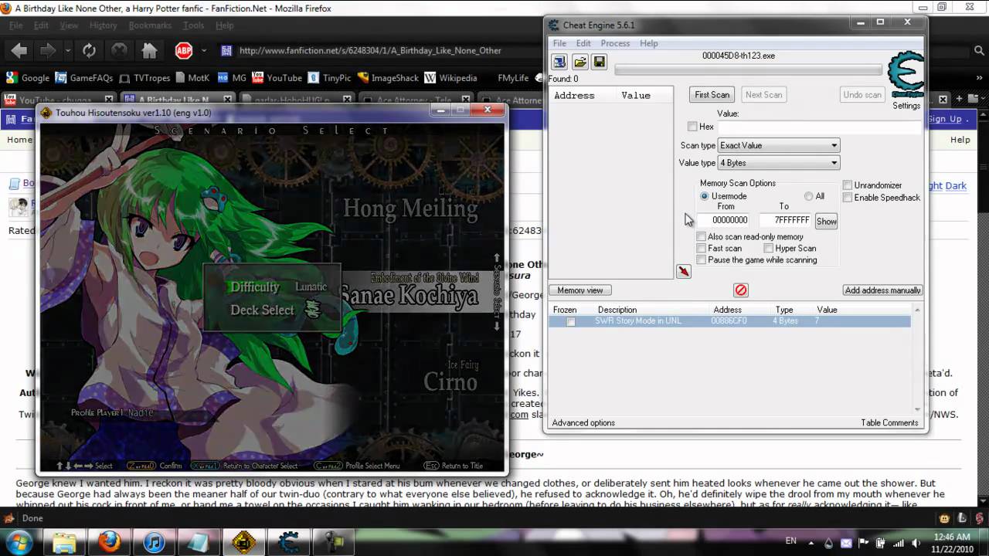The height and width of the screenshot is (556, 989).
Task: Switch to Firefox on the taskbar
Action: point(109,542)
